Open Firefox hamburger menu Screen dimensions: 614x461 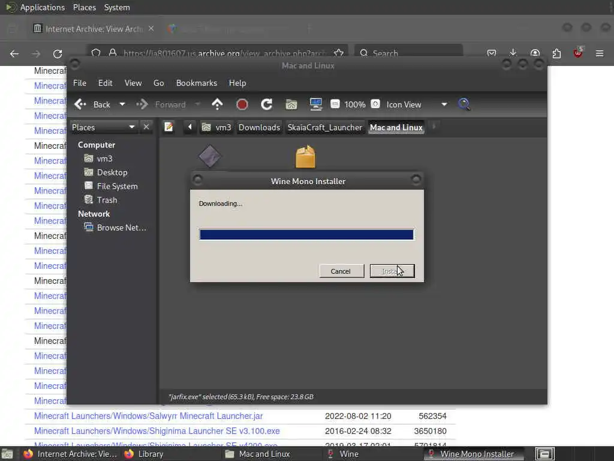pyautogui.click(x=600, y=53)
